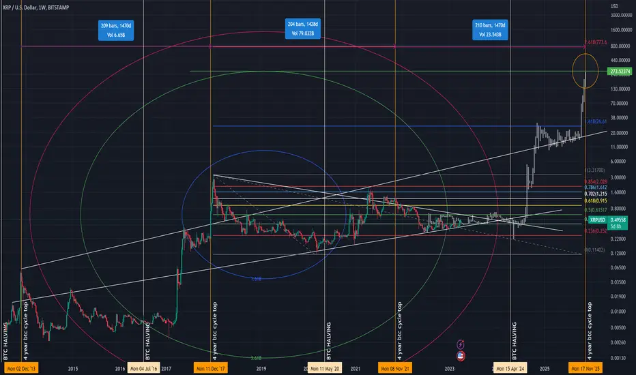636x375 pixels.
Task: Select the 1.618(26.61) blue Fibonacci label
Action: coord(596,121)
